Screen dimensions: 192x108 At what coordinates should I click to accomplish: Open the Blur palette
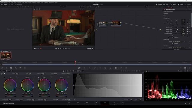(x=111, y=68)
